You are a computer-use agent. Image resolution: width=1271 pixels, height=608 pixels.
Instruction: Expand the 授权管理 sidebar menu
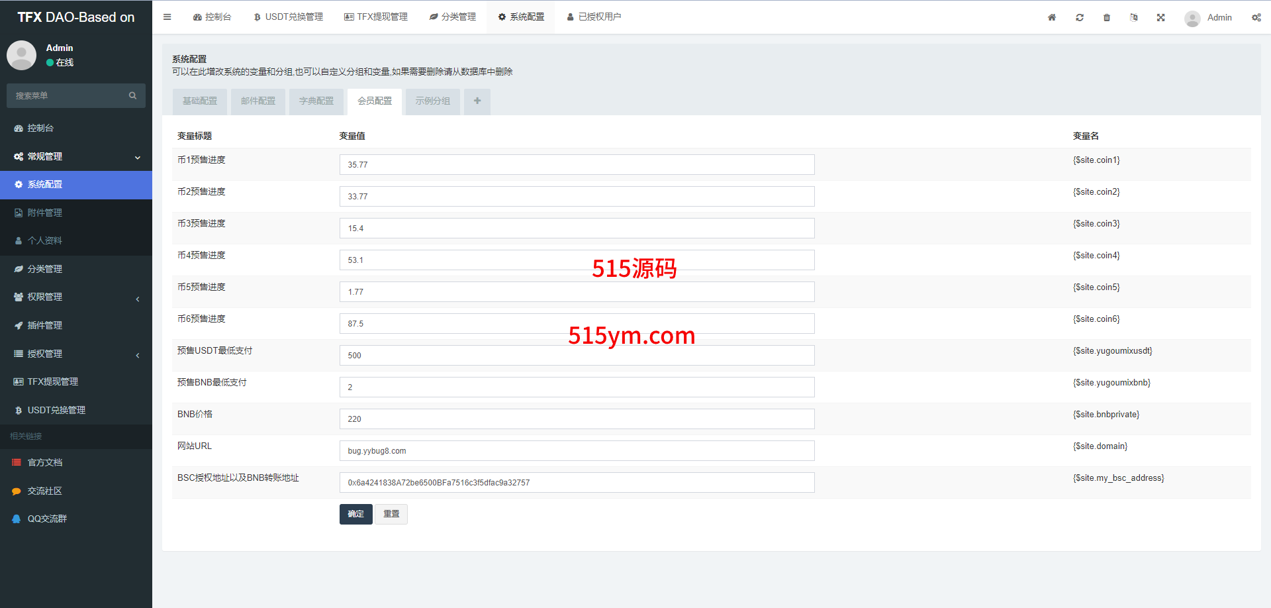click(x=76, y=354)
